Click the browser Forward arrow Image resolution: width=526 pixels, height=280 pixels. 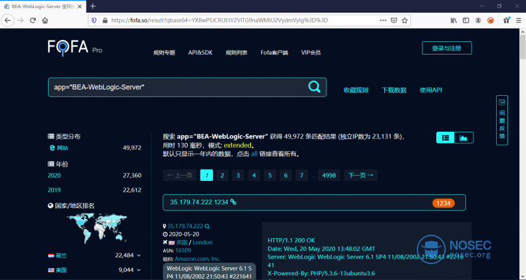tap(21, 21)
